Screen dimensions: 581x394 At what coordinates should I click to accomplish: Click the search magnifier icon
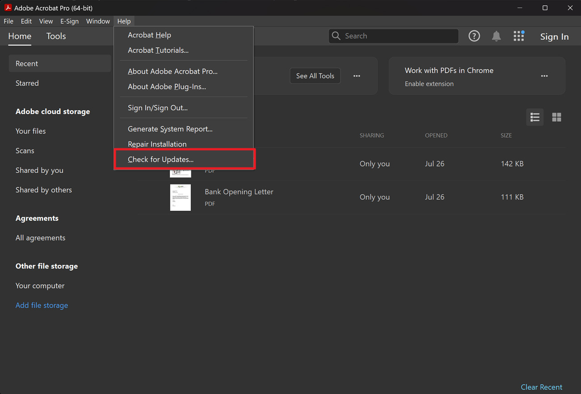[x=336, y=36]
